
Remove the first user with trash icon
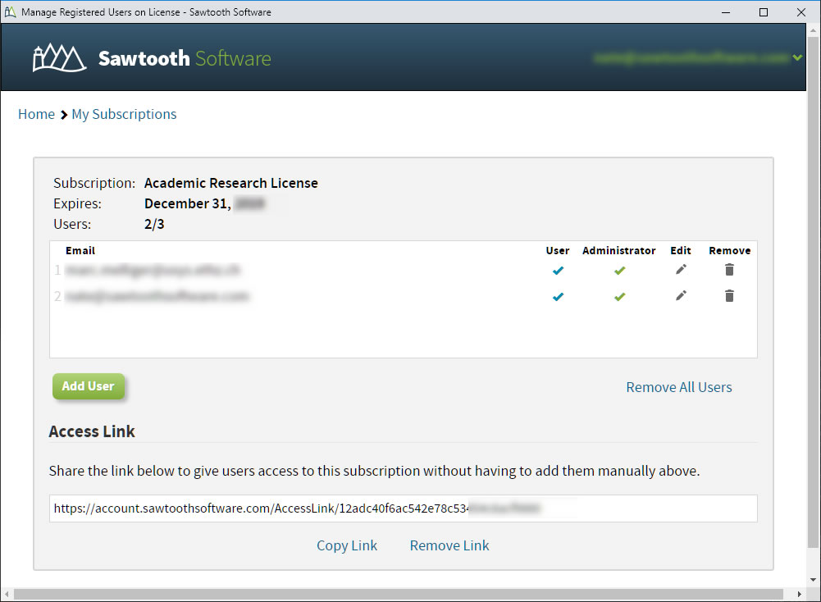click(x=729, y=270)
